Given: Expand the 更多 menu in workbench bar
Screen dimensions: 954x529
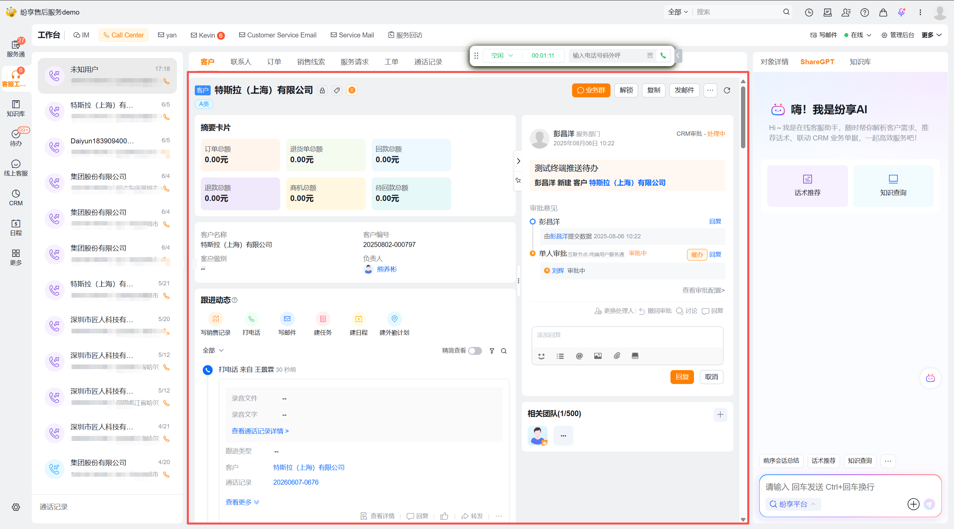Looking at the screenshot, I should pyautogui.click(x=931, y=35).
